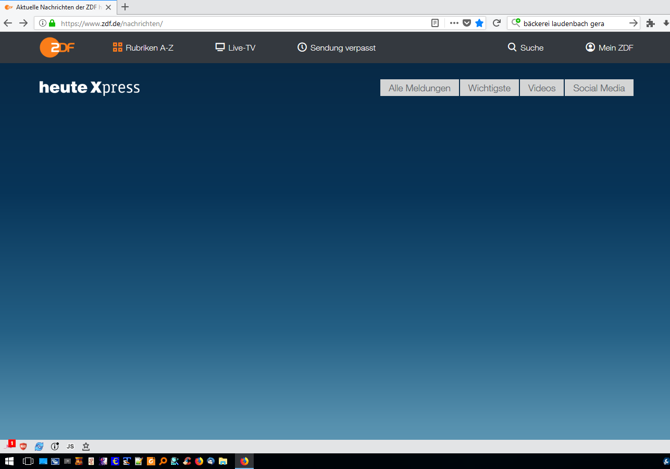
Task: Open Rubriken A-Z menu
Action: point(143,47)
